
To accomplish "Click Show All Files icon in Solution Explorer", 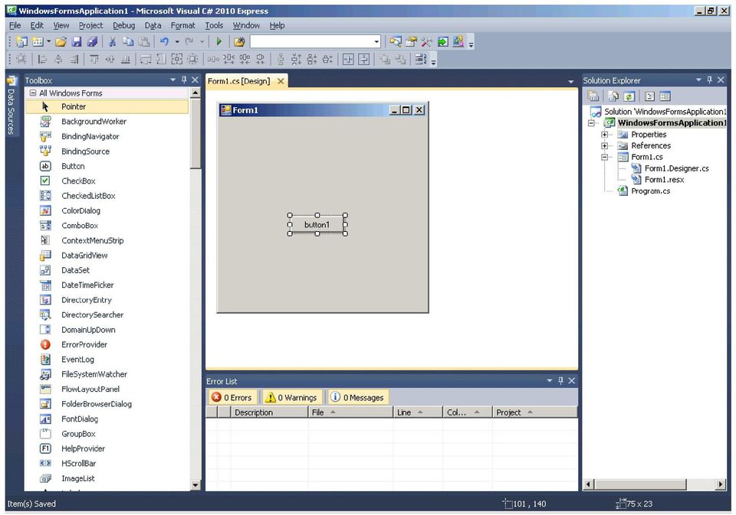I will (613, 96).
